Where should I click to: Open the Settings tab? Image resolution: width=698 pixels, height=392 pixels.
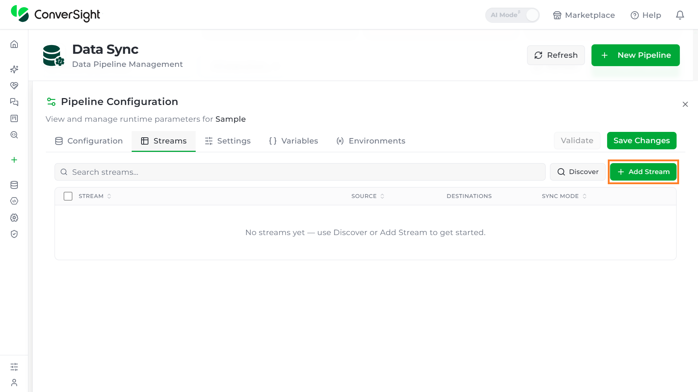click(228, 141)
